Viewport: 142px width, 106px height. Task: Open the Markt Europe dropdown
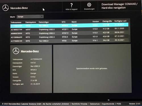pos(30,17)
